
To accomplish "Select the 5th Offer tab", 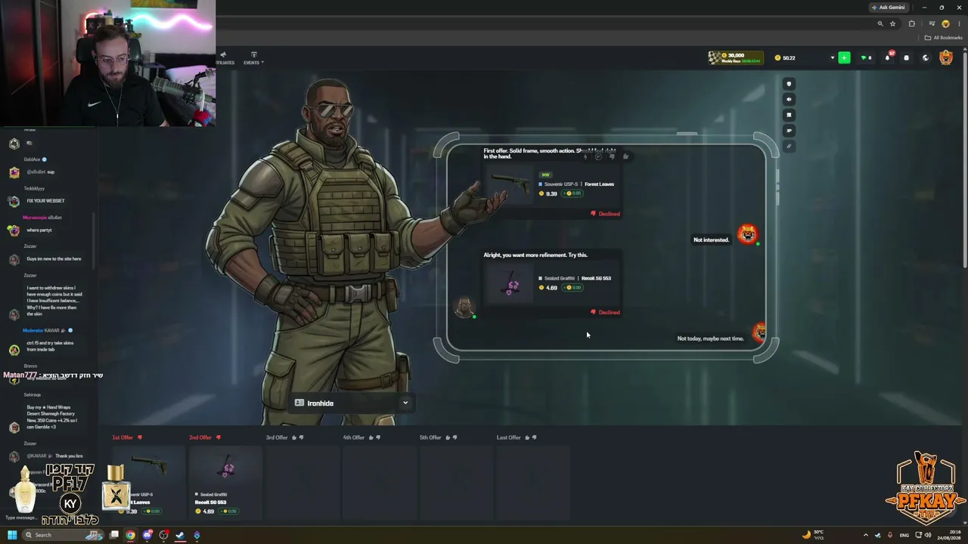I will point(430,437).
